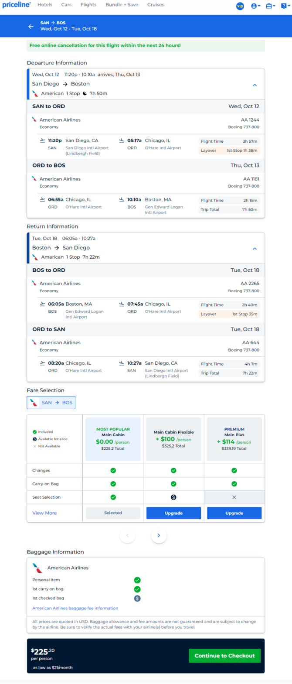Click the next fare options arrow
The image size is (292, 684).
point(159,535)
